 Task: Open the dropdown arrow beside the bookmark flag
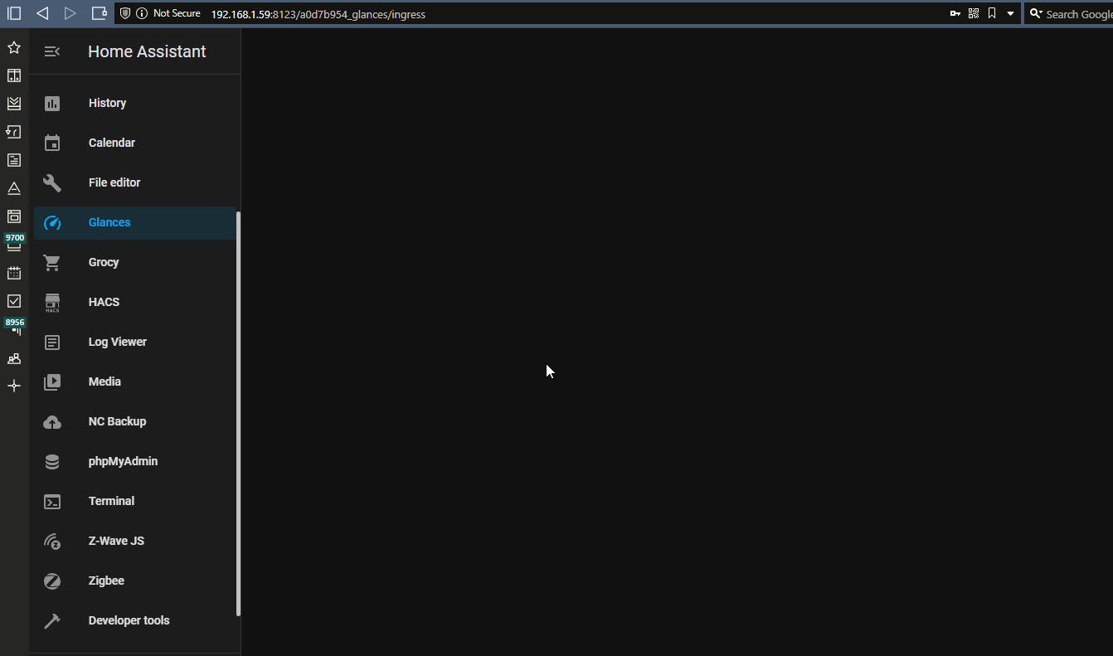click(1010, 13)
